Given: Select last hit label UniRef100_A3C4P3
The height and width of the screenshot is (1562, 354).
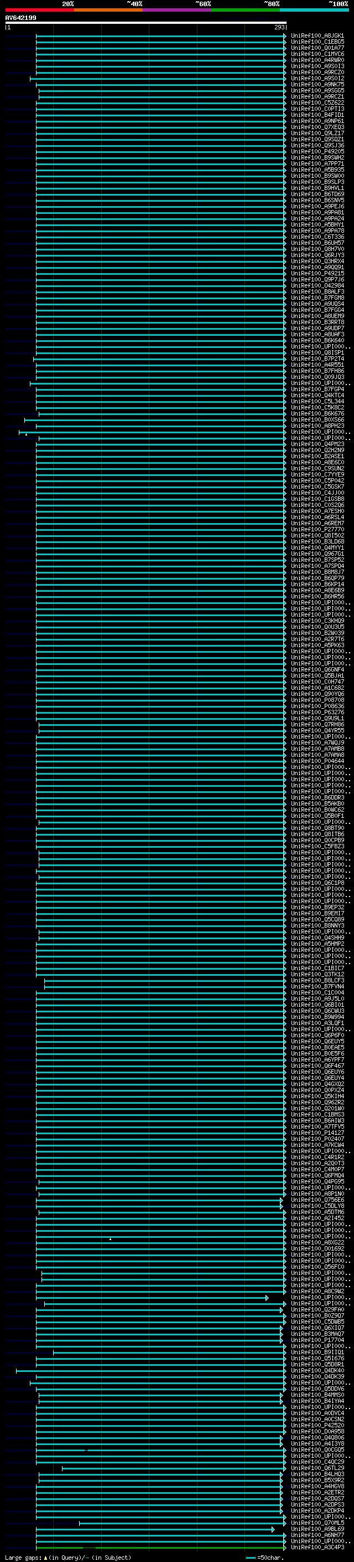Looking at the screenshot, I should click(317, 1548).
